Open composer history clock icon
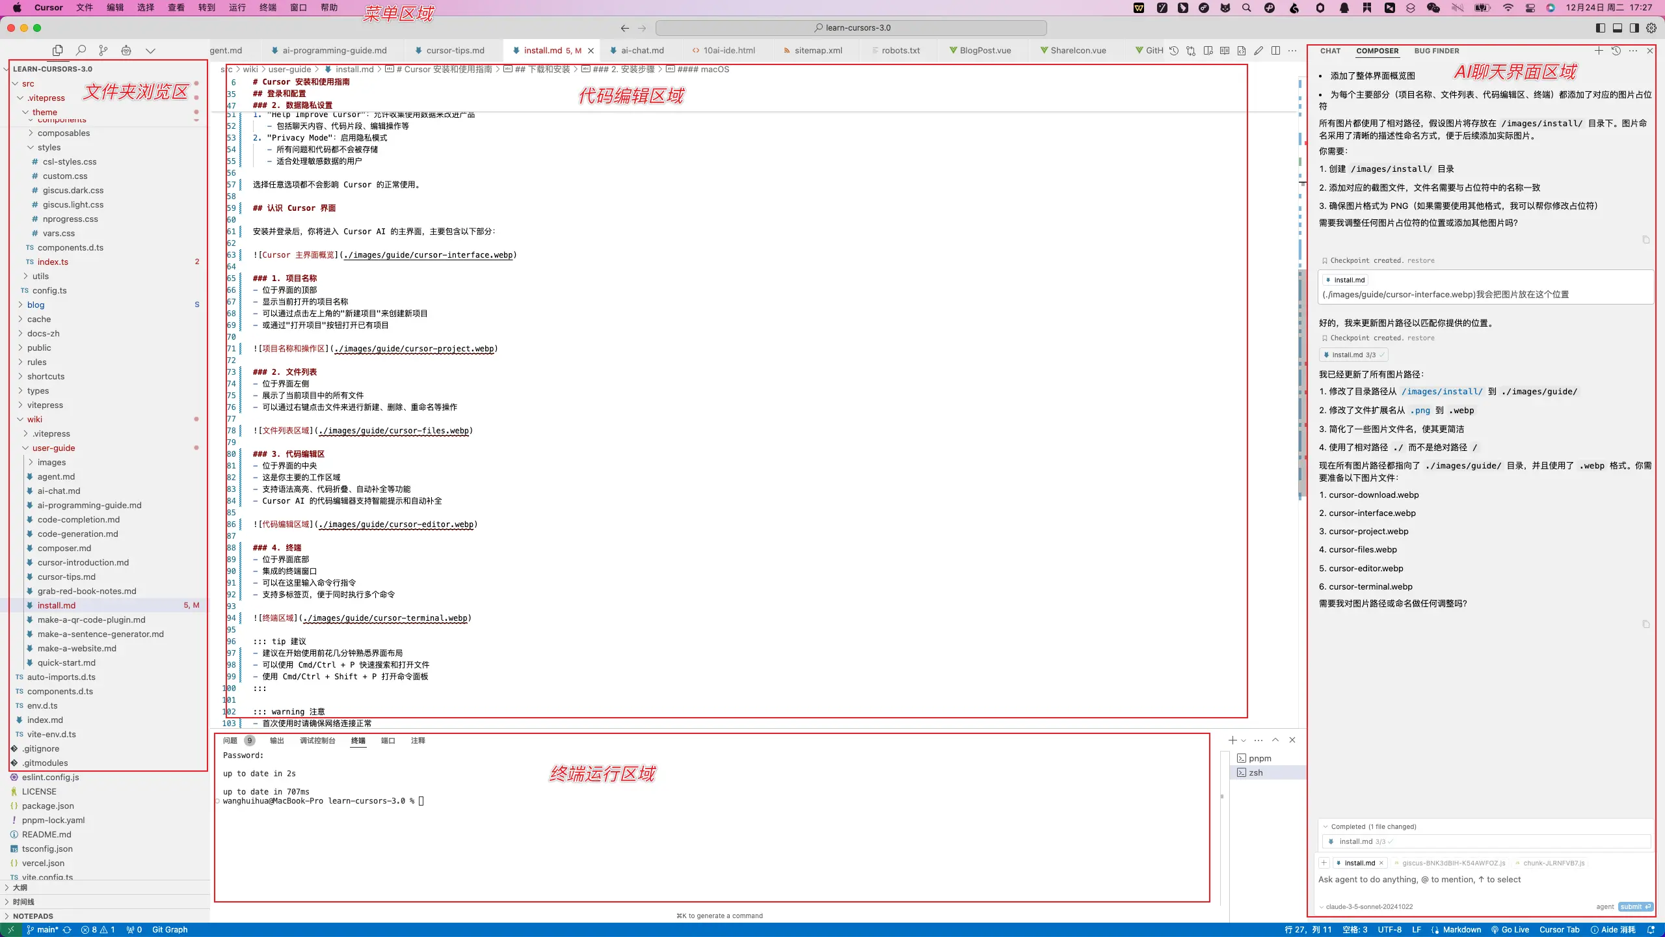This screenshot has height=937, width=1665. click(1616, 51)
